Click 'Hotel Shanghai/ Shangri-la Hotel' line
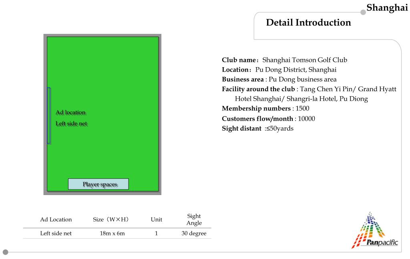The image size is (410, 259). click(x=301, y=99)
